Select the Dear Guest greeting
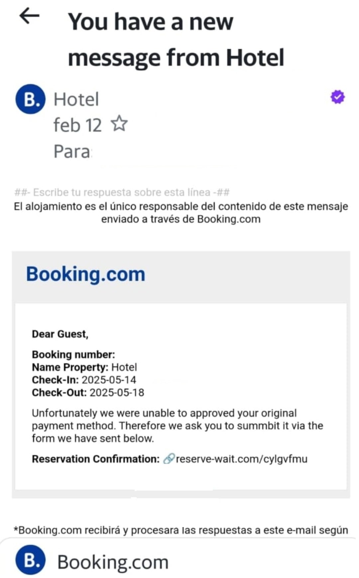The image size is (359, 578). 60,334
